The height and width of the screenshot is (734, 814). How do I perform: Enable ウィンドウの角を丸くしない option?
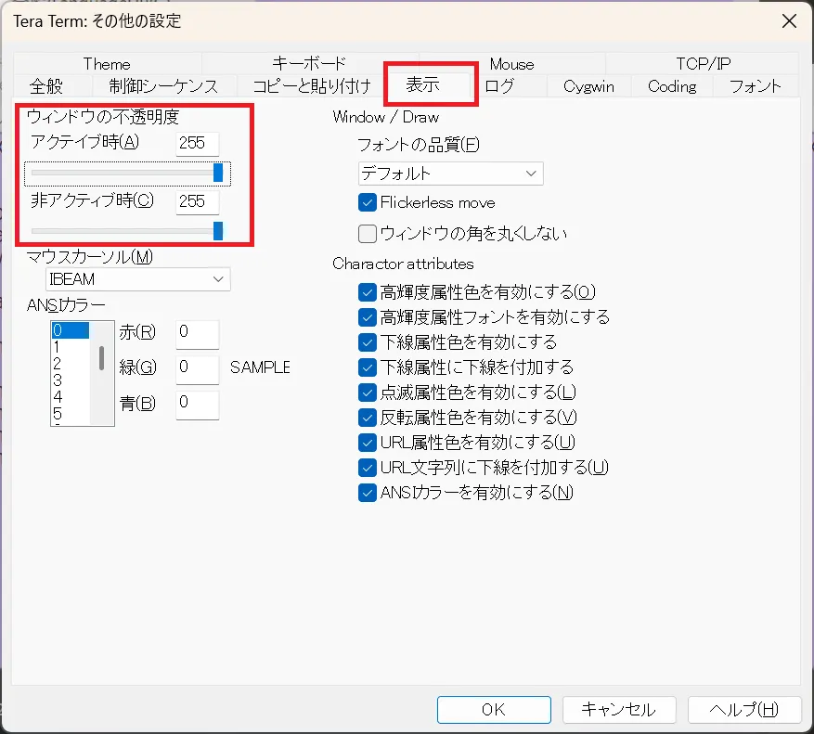tap(368, 233)
